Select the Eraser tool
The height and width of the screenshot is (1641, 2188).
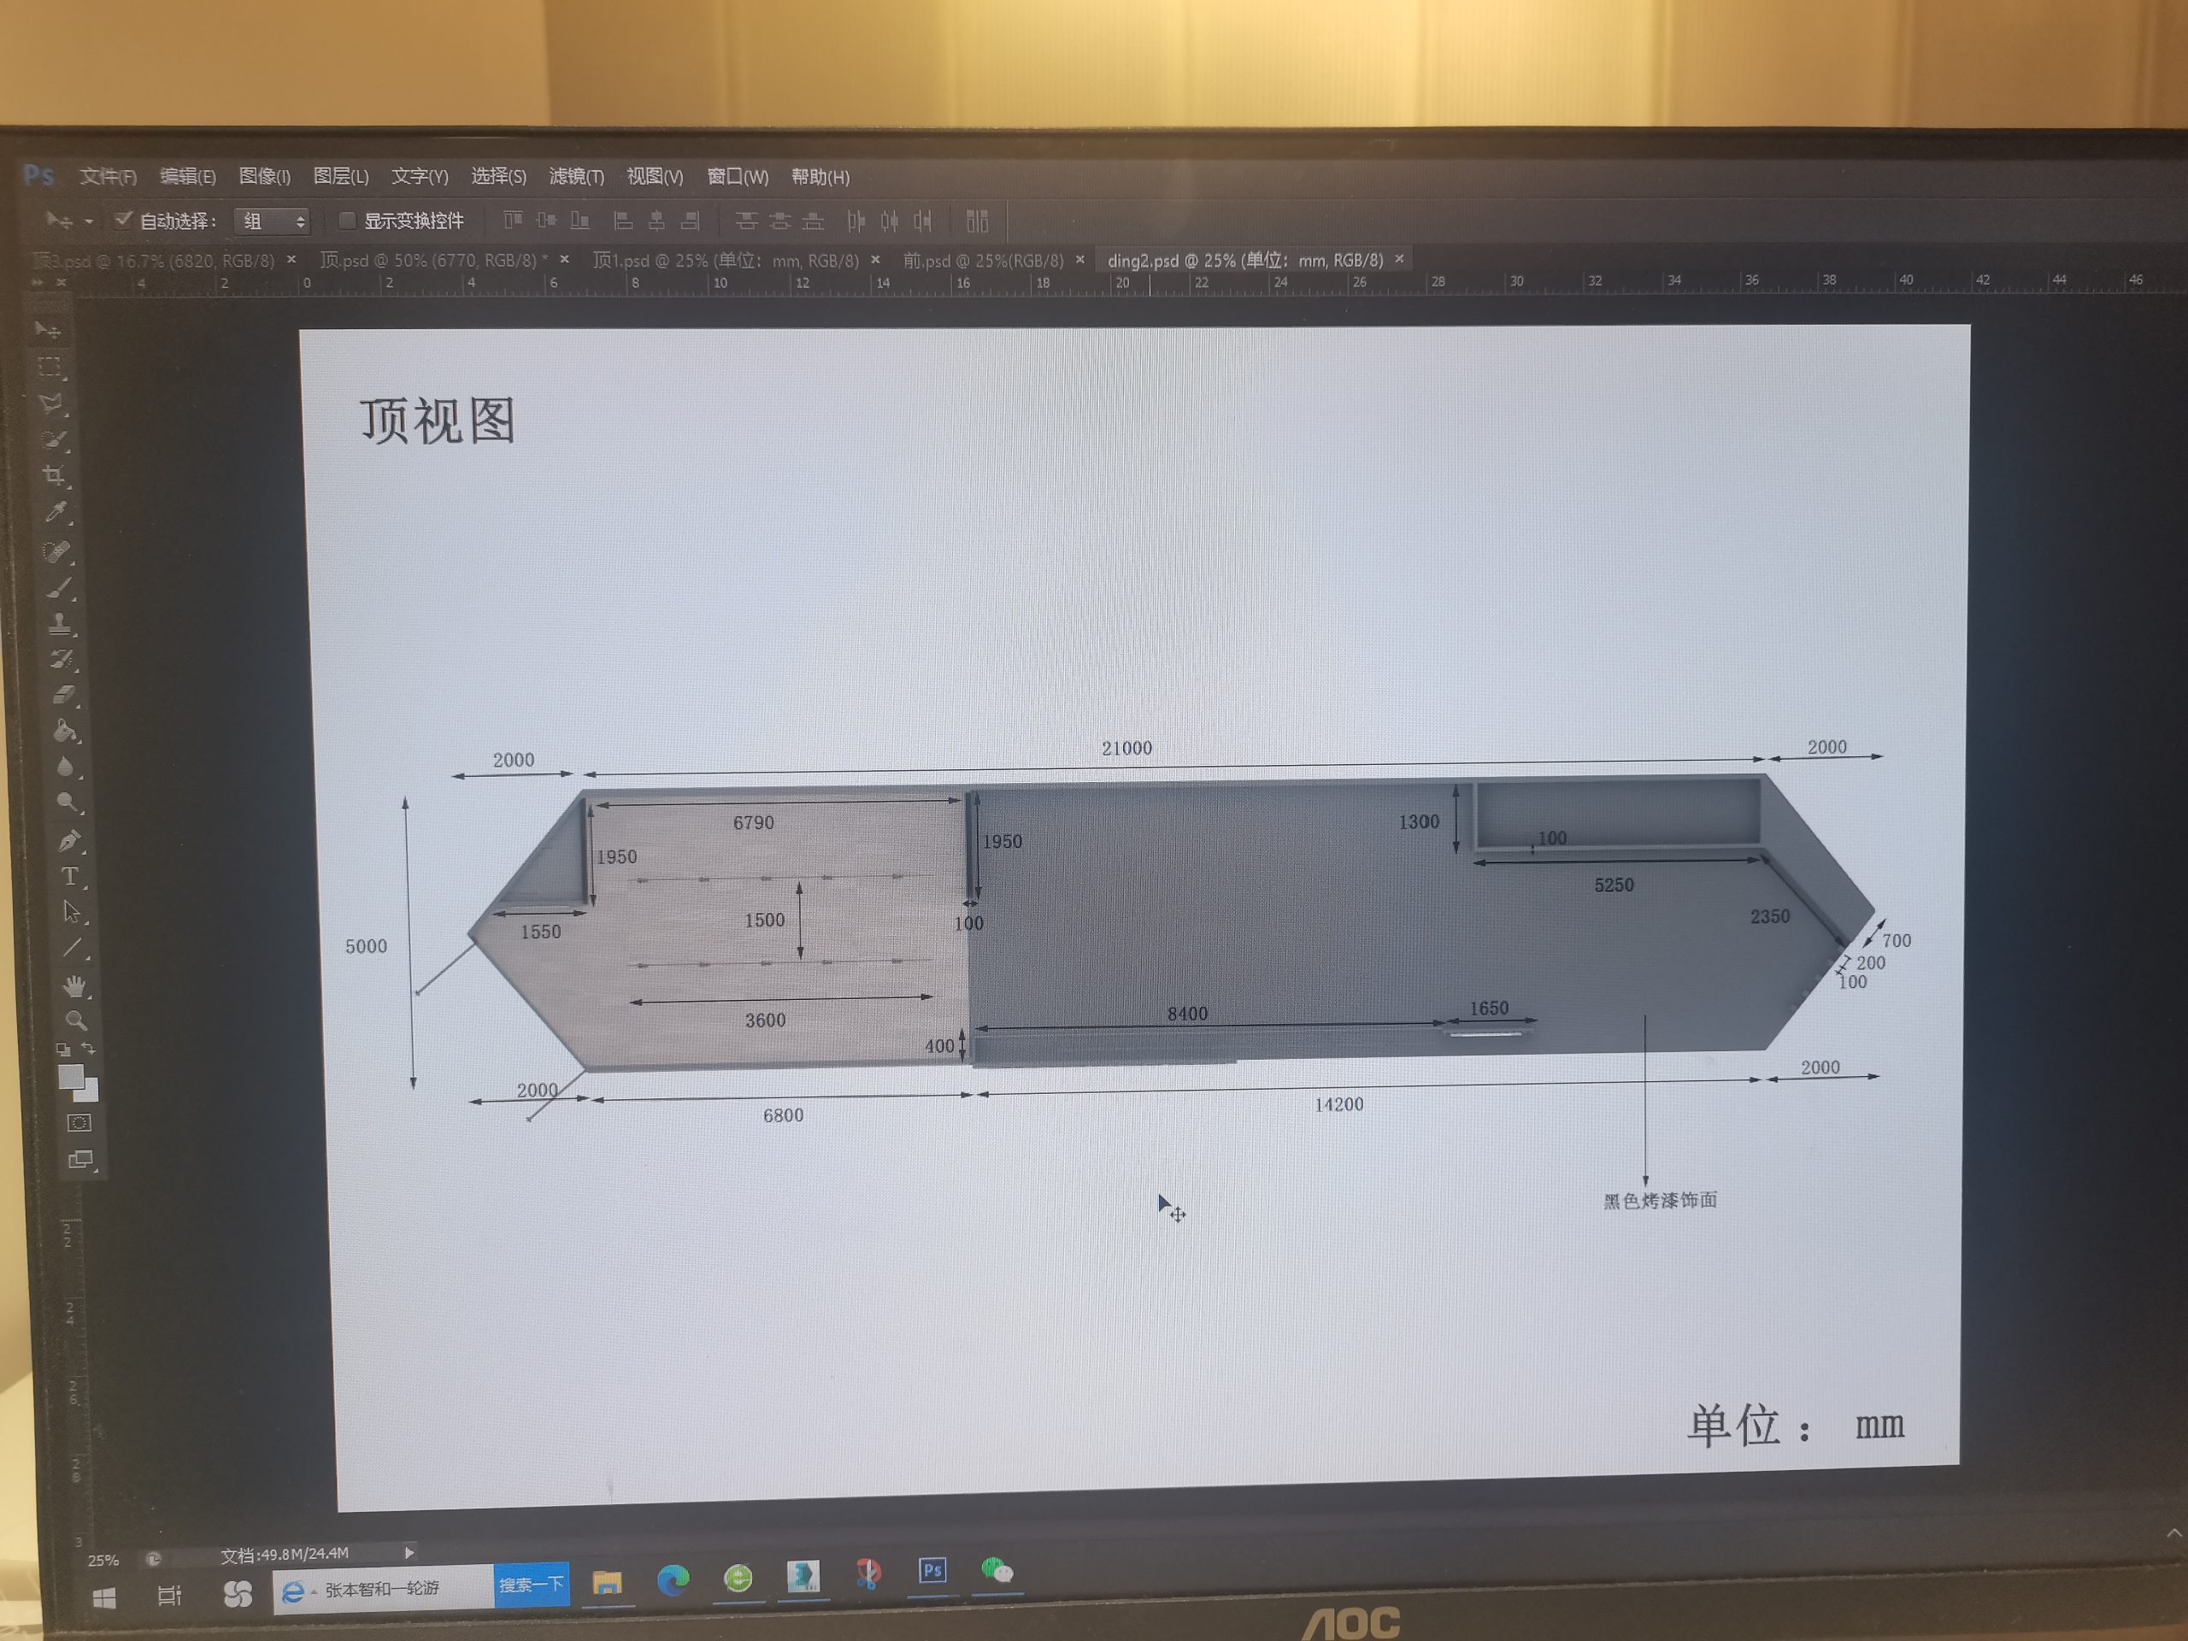coord(62,696)
